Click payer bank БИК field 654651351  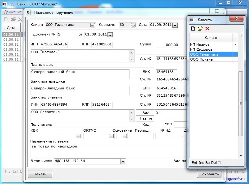pyautogui.click(x=166, y=72)
